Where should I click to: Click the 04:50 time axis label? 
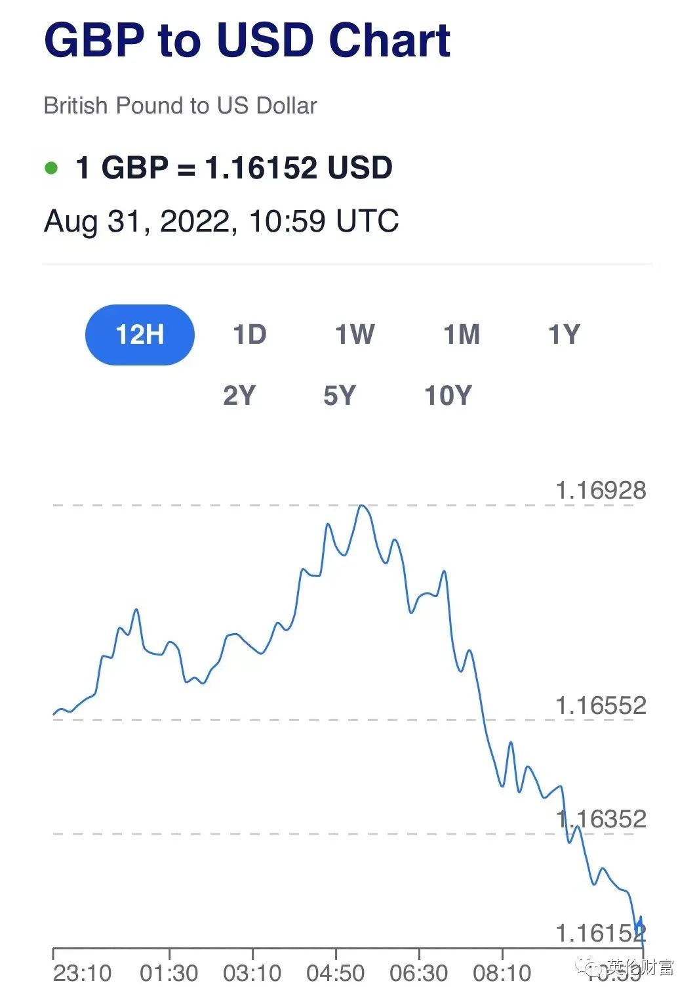click(x=335, y=973)
